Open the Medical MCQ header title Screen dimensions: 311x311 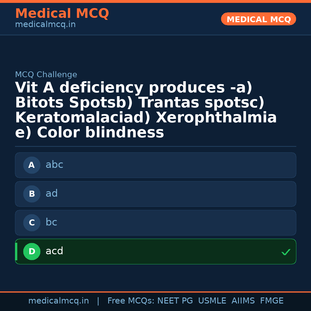click(x=62, y=14)
